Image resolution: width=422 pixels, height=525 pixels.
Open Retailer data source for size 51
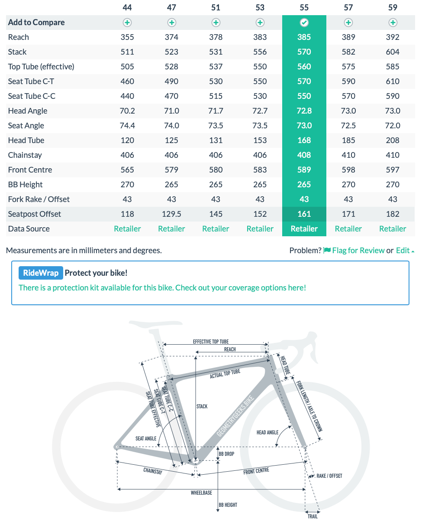coord(216,228)
